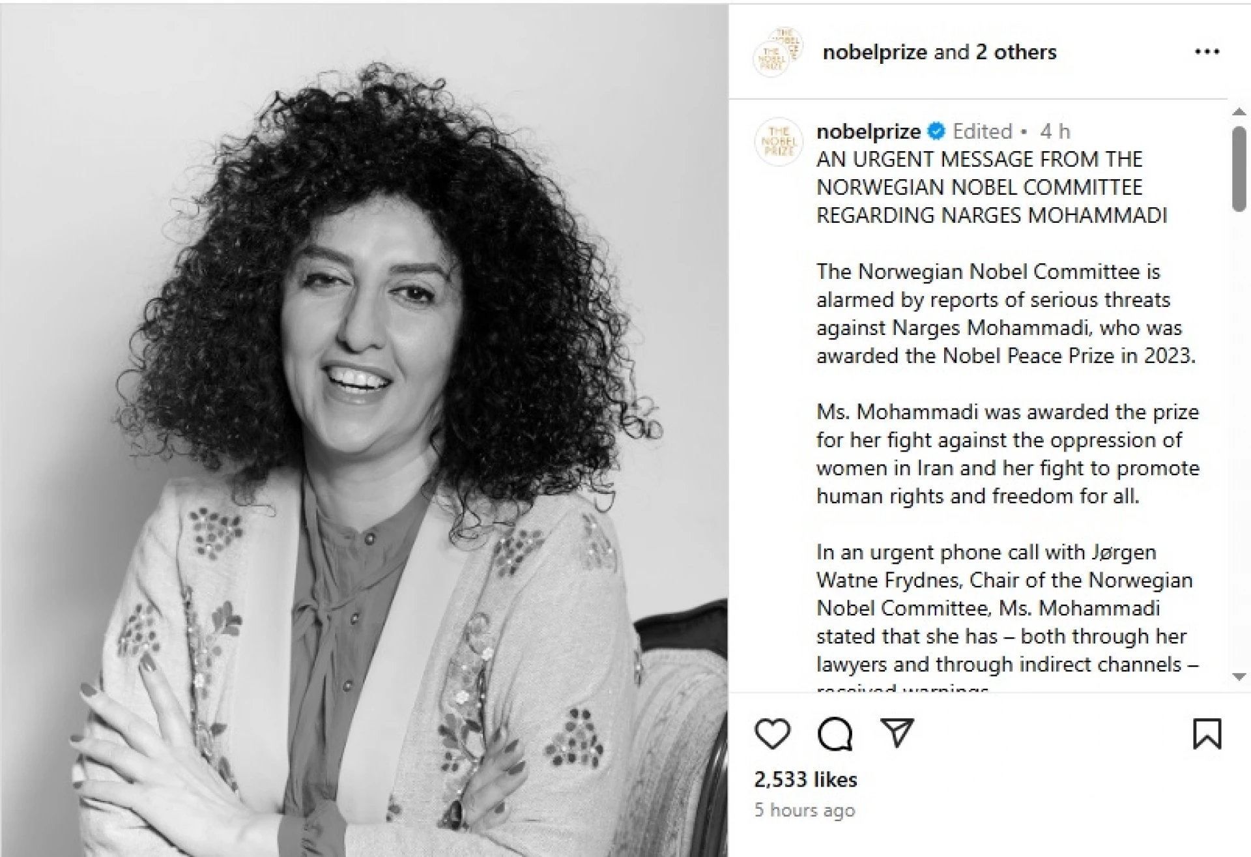This screenshot has width=1251, height=857.
Task: Open the three-dot more options menu
Action: point(1207,52)
